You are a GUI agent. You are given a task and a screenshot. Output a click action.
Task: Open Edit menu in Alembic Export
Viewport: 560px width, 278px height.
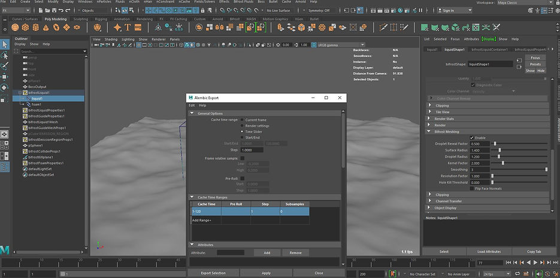click(192, 105)
